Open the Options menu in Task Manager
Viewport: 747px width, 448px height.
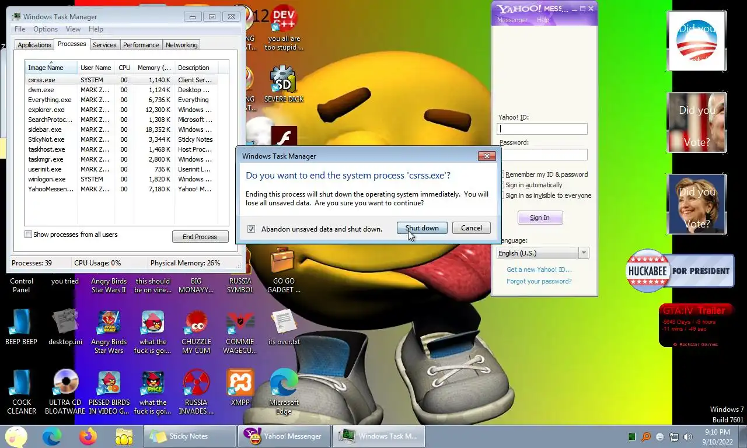(46, 29)
